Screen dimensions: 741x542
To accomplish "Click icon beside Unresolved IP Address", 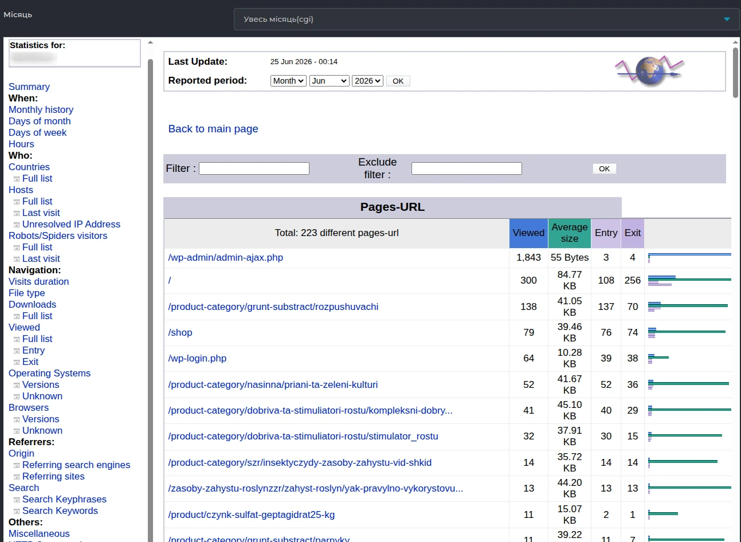I will 17,225.
